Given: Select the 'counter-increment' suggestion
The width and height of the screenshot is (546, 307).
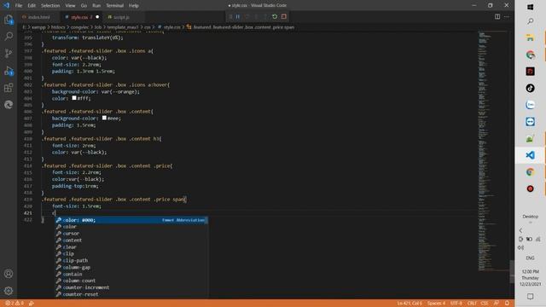Looking at the screenshot, I should click(131, 287).
